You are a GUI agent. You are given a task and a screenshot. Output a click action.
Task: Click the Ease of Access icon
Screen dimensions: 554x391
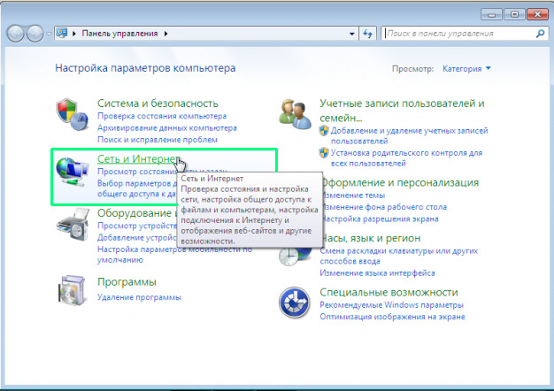[296, 303]
